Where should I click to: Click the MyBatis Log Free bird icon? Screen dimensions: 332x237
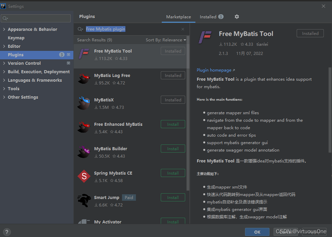point(84,78)
